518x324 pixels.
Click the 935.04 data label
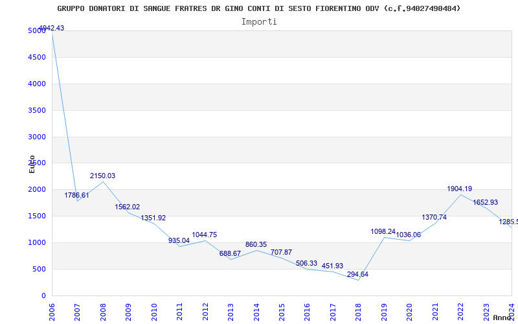point(179,240)
